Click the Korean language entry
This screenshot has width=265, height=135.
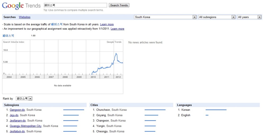click(x=186, y=110)
